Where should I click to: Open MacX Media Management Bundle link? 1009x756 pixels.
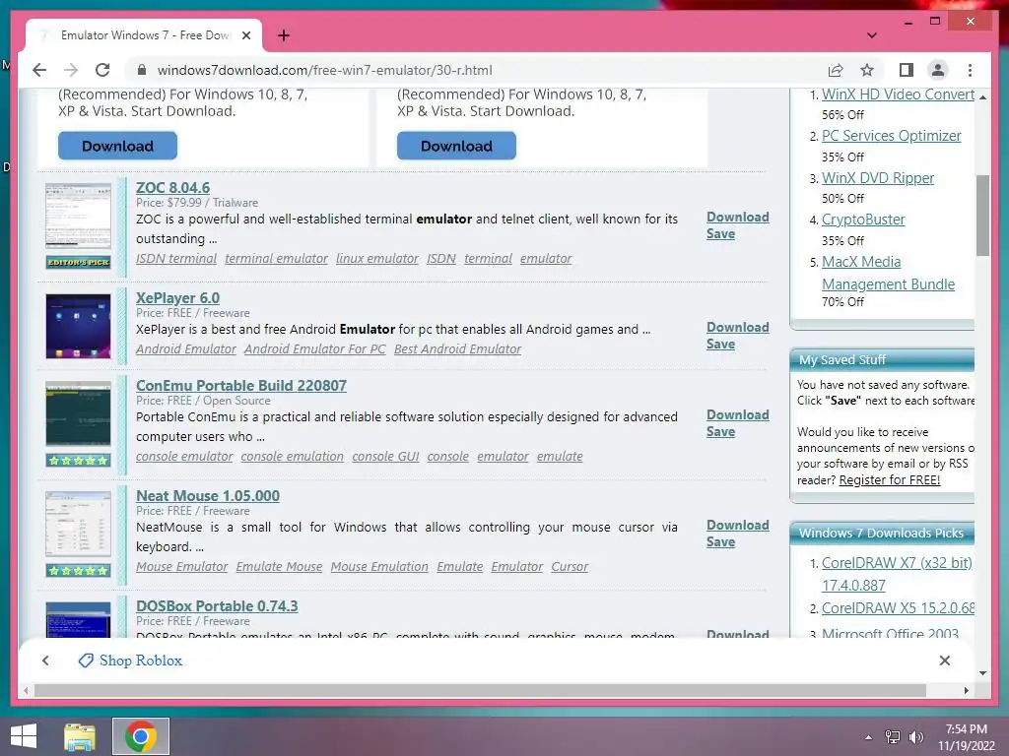point(888,274)
